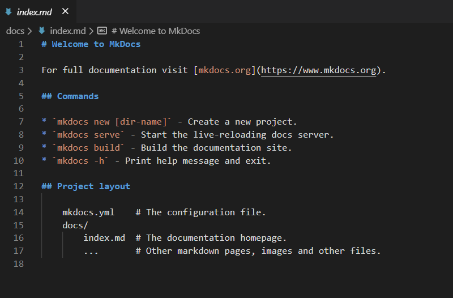Click the '## Project layout' heading
Screen dimensions: 453x298
(x=86, y=186)
